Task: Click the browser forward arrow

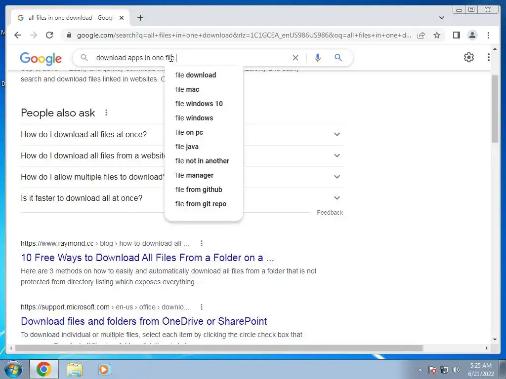Action: click(x=34, y=35)
